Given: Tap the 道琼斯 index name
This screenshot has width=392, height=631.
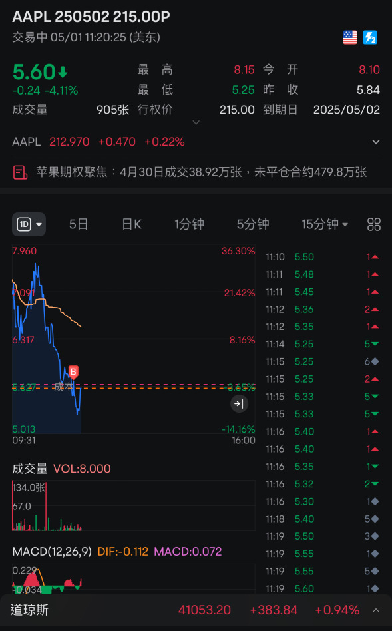Looking at the screenshot, I should coord(29,610).
